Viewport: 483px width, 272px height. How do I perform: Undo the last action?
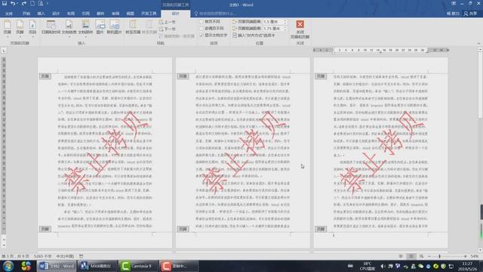(13, 4)
